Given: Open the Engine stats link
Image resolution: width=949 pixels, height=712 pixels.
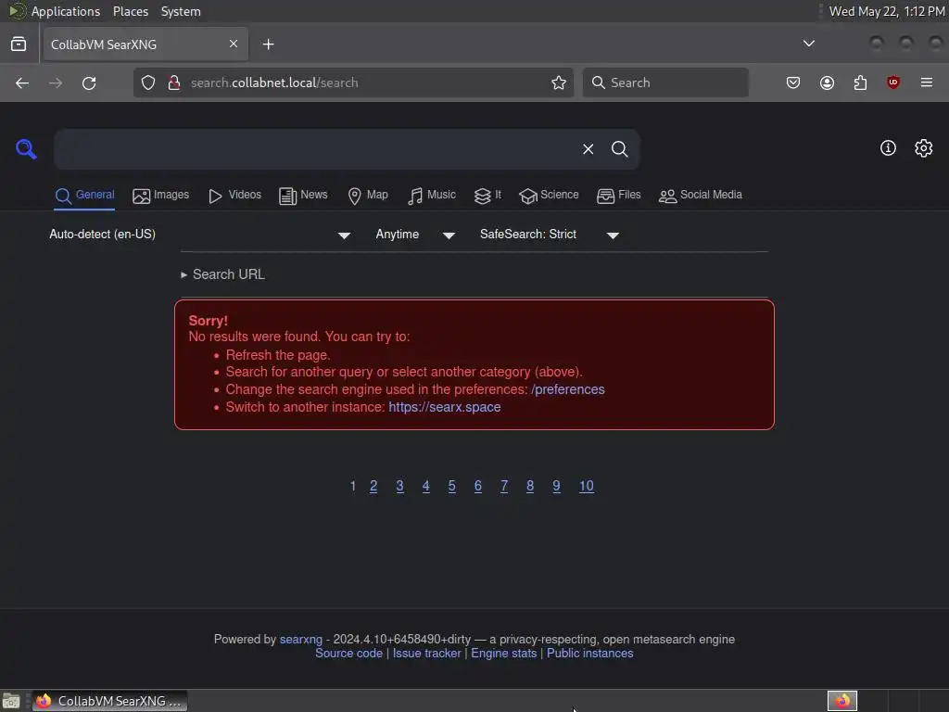Looking at the screenshot, I should 503,654.
